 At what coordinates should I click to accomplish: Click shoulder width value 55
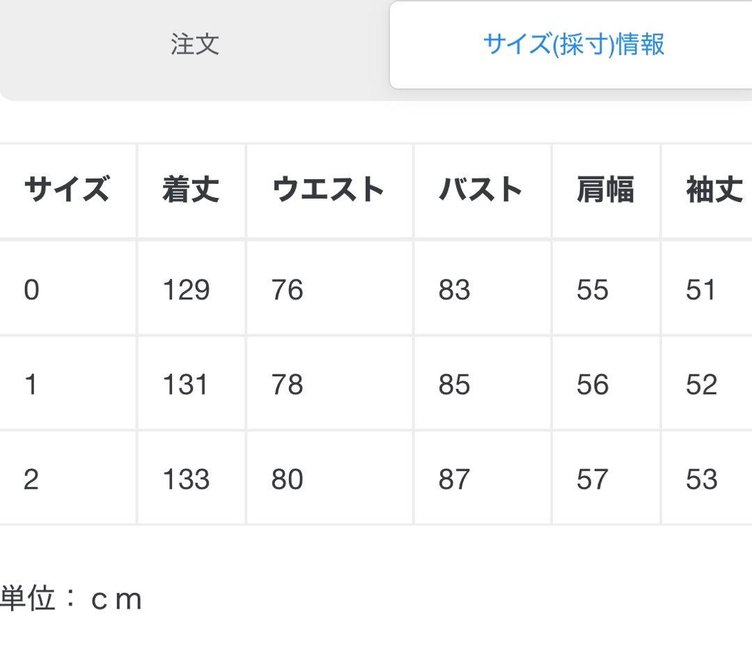coord(593,290)
